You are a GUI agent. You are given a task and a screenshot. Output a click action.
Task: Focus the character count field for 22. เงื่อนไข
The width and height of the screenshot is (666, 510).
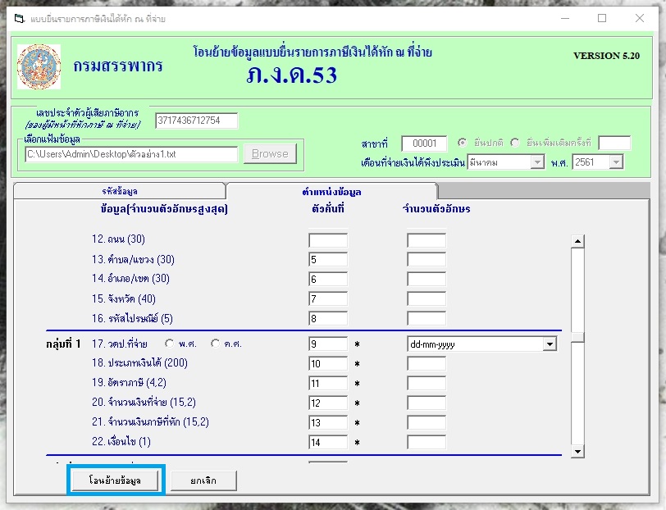click(427, 442)
